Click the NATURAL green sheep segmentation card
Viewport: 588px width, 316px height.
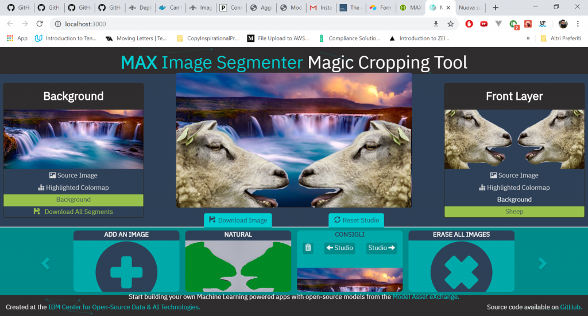pyautogui.click(x=238, y=266)
